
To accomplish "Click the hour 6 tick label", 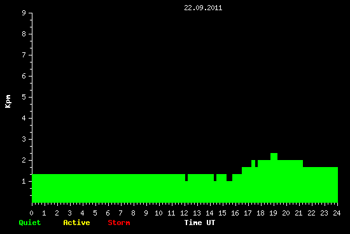I will pos(108,213).
